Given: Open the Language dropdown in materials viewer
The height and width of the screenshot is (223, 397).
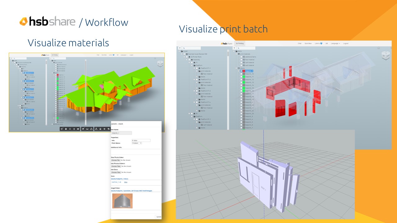Looking at the screenshot, I should coord(124,55).
